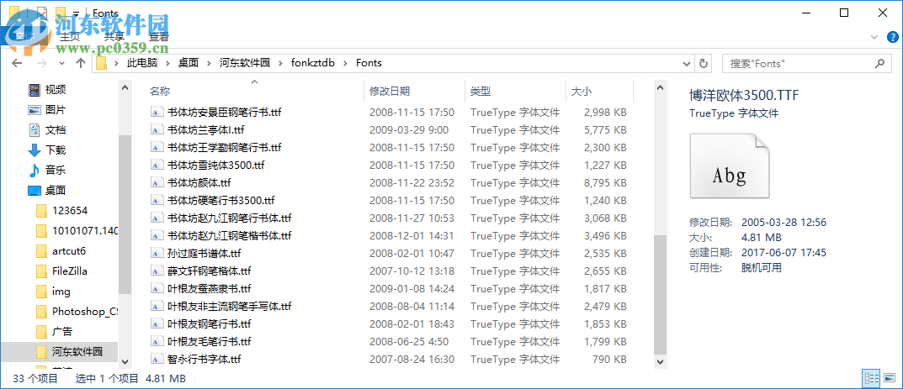Click 桌面 in address breadcrumb
The image size is (903, 389).
click(189, 63)
